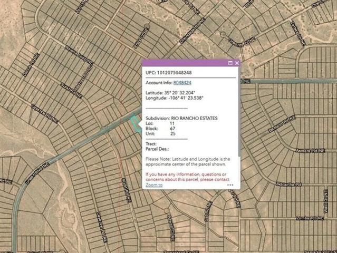Click the Asmara Rd NE street label

click(310, 151)
